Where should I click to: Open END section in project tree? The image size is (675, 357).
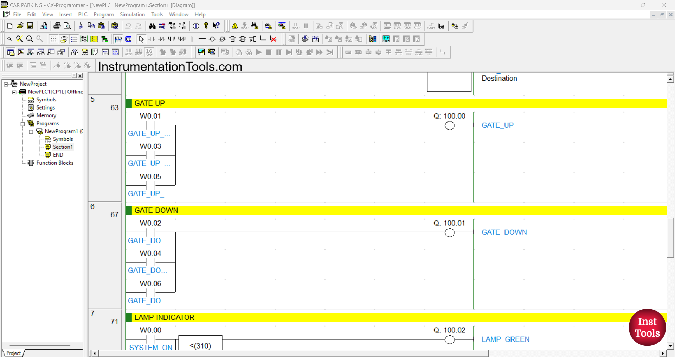pos(58,155)
